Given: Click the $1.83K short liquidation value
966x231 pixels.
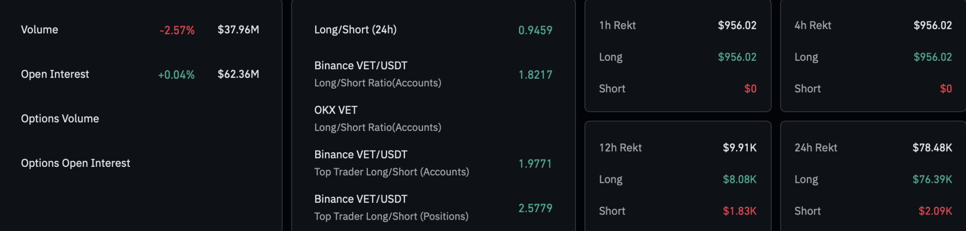Looking at the screenshot, I should click(739, 211).
